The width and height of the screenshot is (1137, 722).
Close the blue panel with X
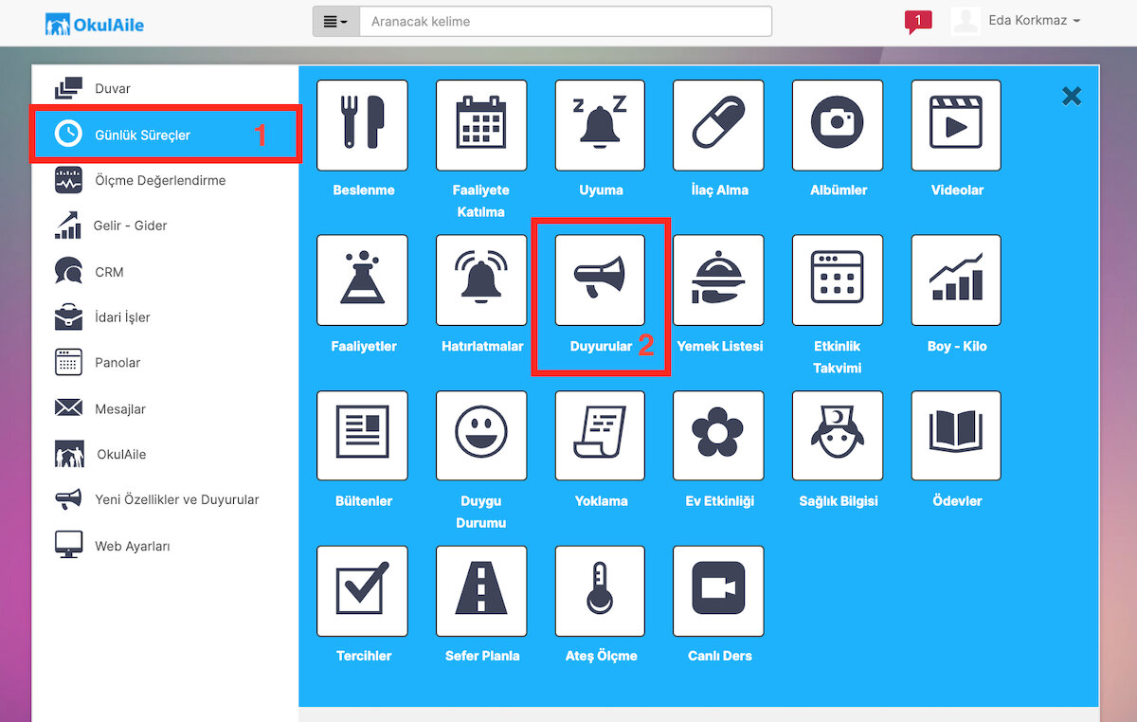click(1072, 96)
